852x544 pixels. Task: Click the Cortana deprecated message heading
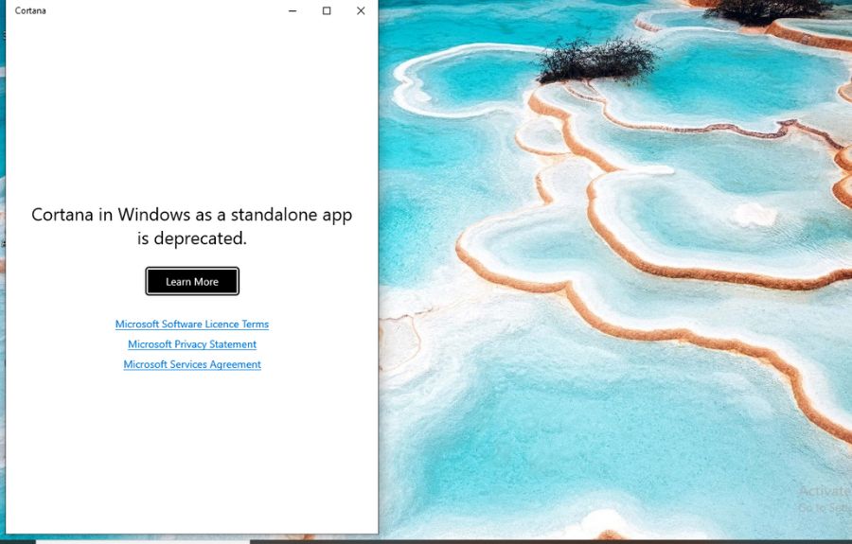[192, 226]
